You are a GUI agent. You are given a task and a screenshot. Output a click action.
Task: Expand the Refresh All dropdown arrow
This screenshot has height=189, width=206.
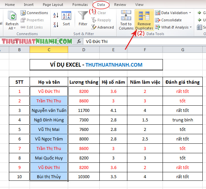click(14, 28)
